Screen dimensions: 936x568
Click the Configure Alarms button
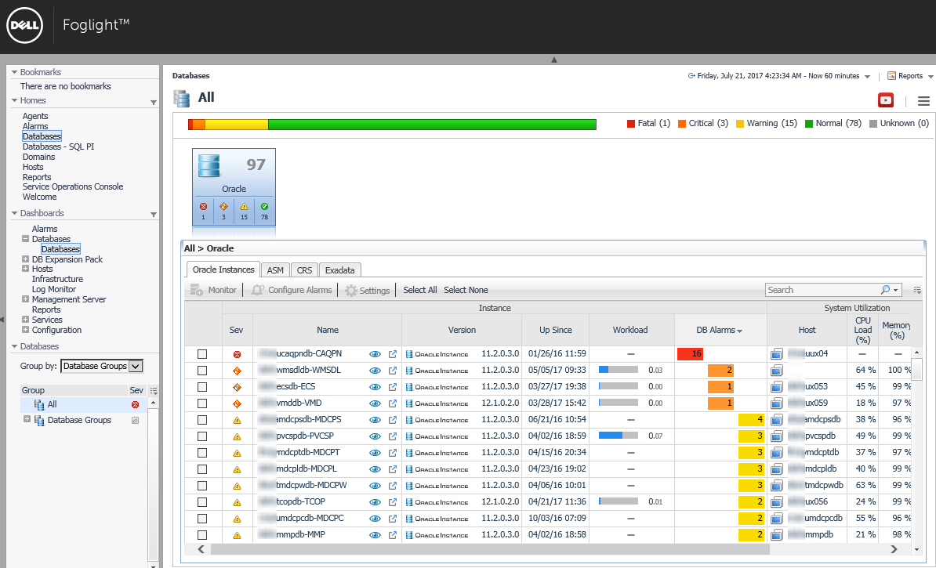click(292, 290)
